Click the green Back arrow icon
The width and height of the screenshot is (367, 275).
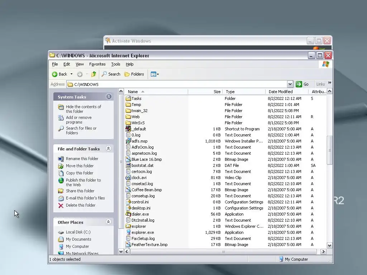(x=54, y=74)
